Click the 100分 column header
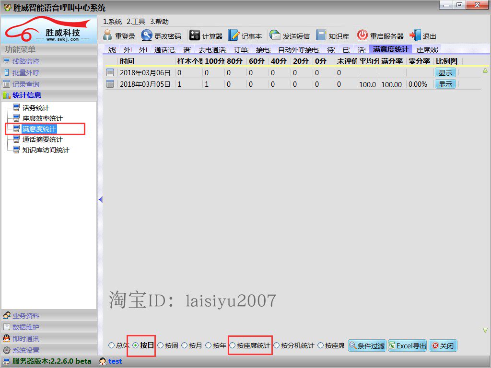 214,61
